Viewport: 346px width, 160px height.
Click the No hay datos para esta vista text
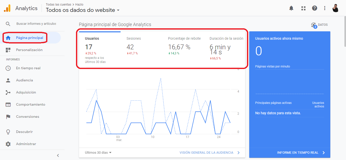coord(278,113)
